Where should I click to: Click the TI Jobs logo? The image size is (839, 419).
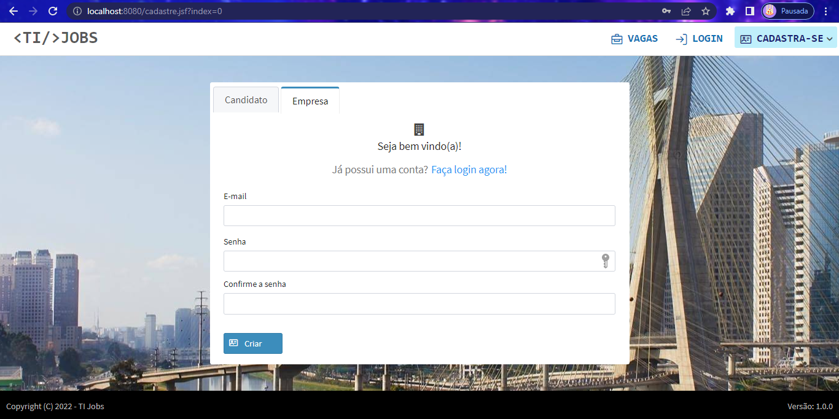[56, 38]
